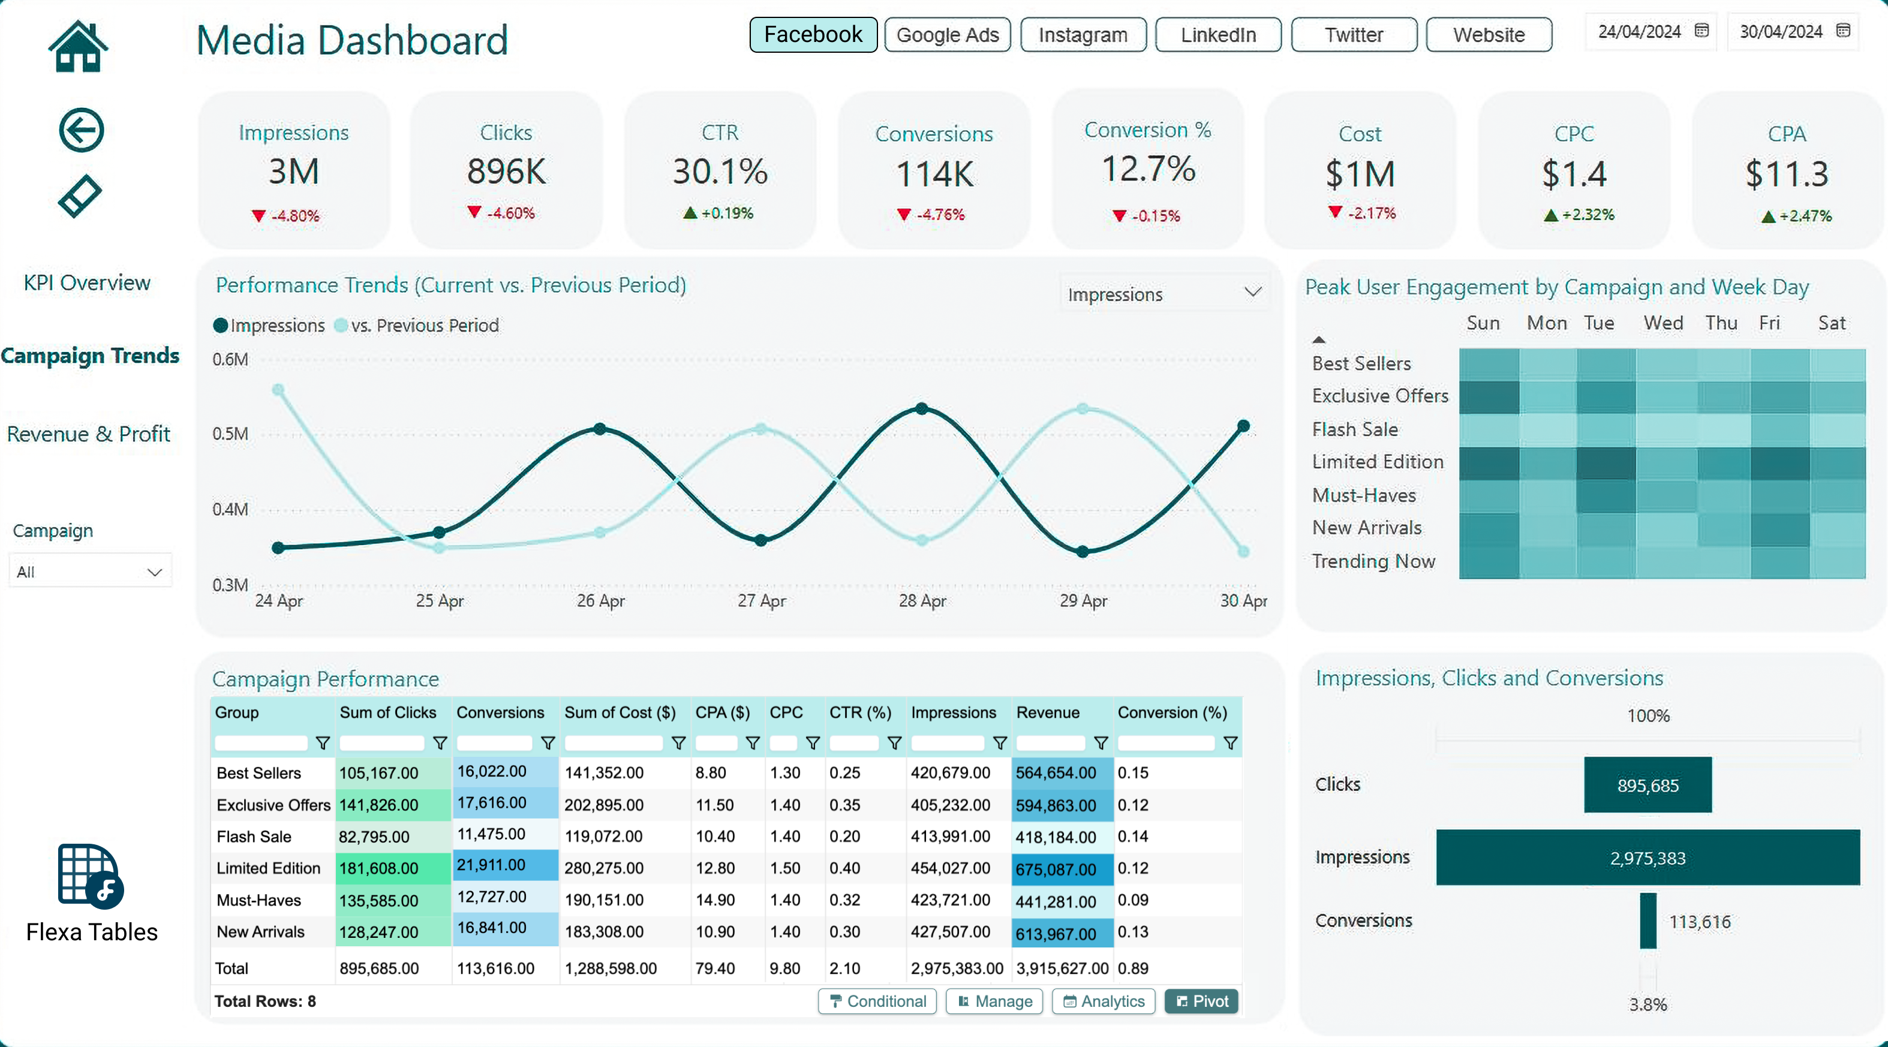Click the filter funnel on the Conversions column

pos(547,744)
